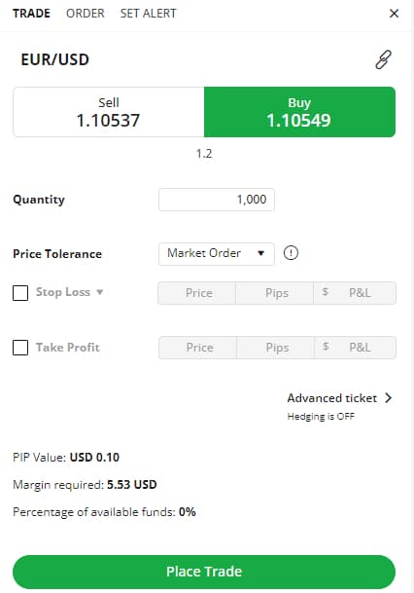
Task: Click the chain link icon beside EUR/USD
Action: click(x=383, y=59)
